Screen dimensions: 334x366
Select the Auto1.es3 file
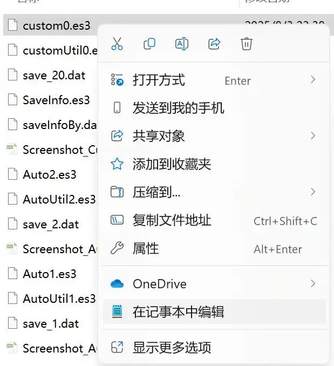[50, 274]
